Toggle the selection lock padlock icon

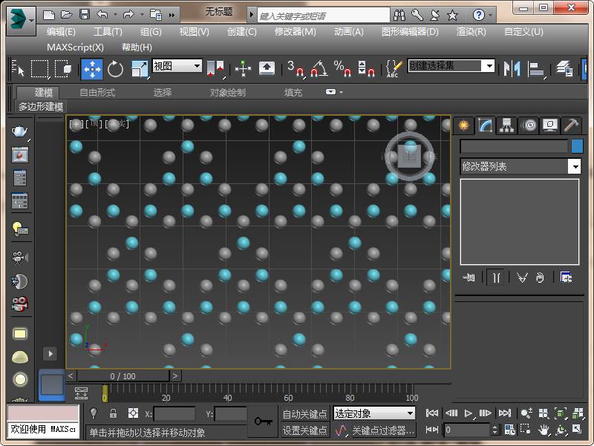pyautogui.click(x=113, y=413)
